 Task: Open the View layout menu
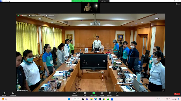(178, 4)
